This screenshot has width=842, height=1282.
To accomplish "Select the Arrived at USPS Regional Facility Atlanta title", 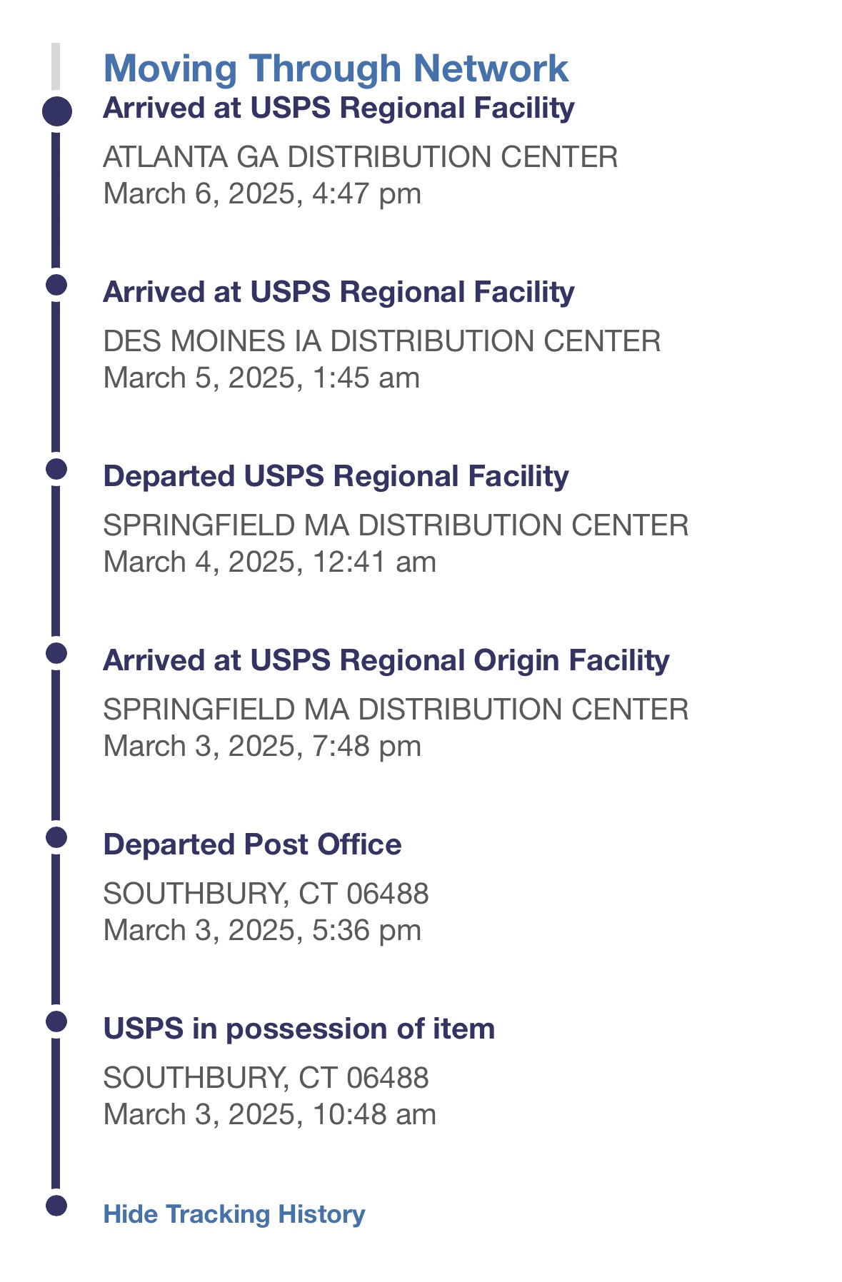I will click(x=339, y=108).
